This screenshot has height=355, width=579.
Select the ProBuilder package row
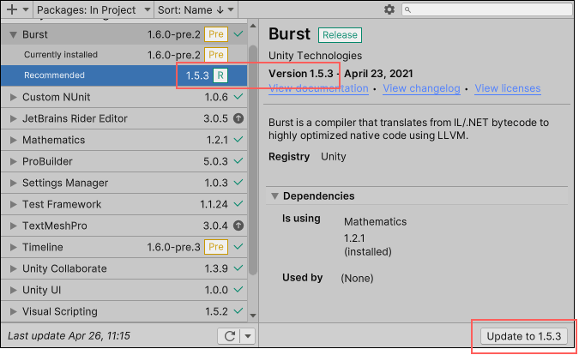coord(124,161)
